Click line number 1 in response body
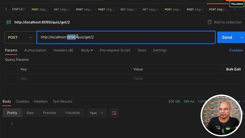 (12, 123)
